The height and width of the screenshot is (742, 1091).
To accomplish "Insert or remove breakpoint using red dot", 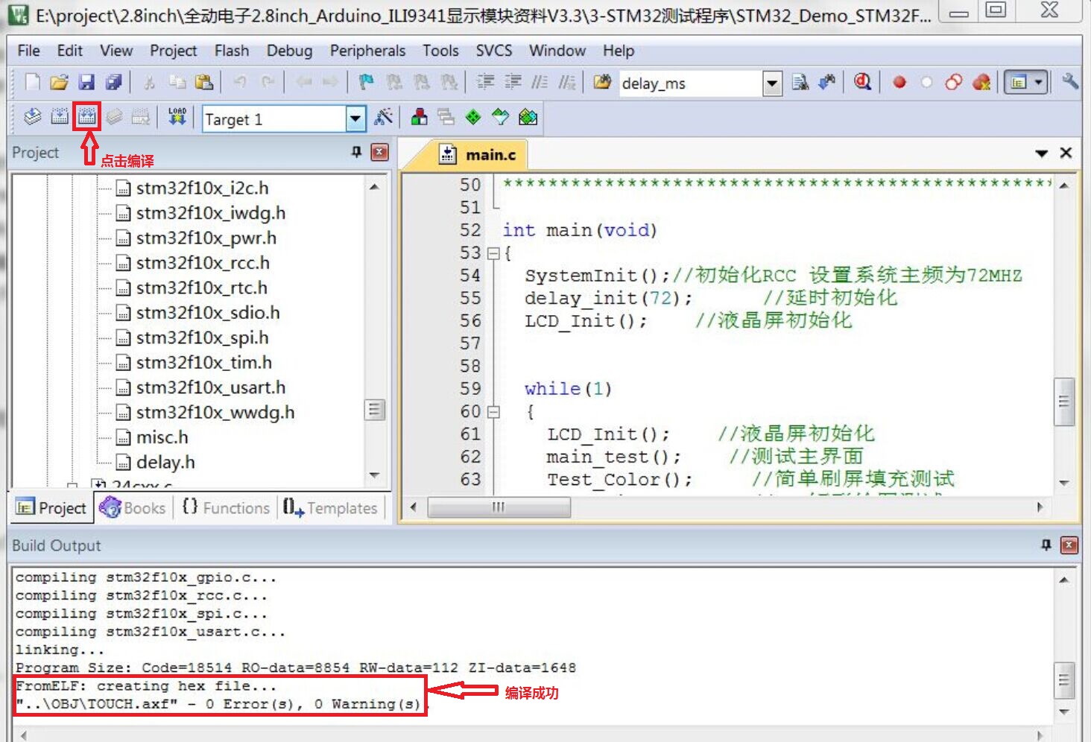I will tap(899, 82).
